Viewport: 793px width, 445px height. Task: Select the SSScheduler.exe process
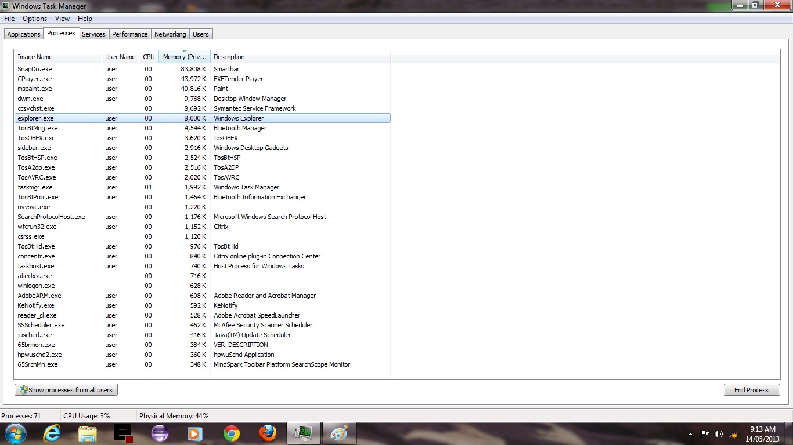tap(203, 325)
